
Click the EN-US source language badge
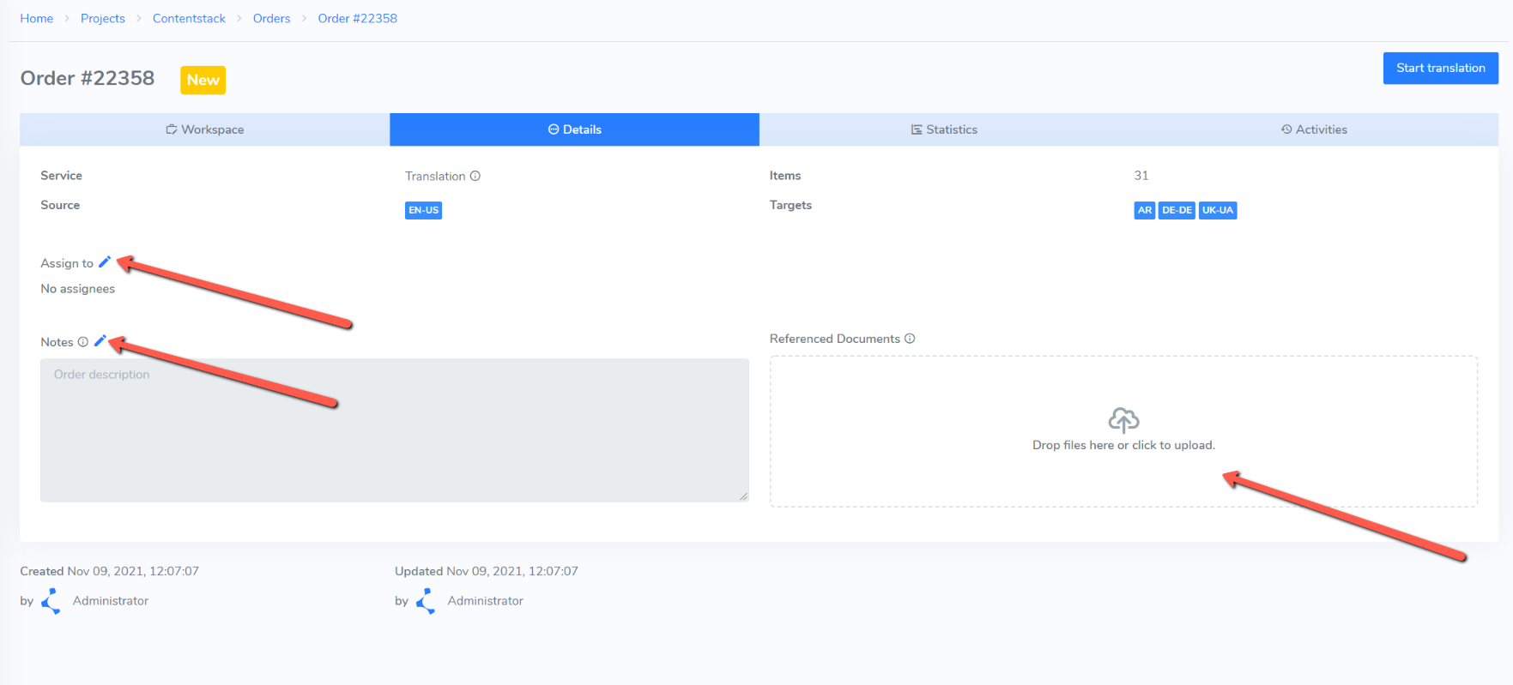(x=423, y=210)
